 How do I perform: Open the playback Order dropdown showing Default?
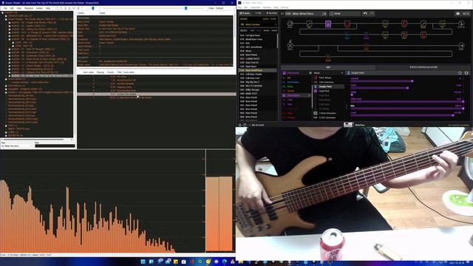click(x=224, y=8)
